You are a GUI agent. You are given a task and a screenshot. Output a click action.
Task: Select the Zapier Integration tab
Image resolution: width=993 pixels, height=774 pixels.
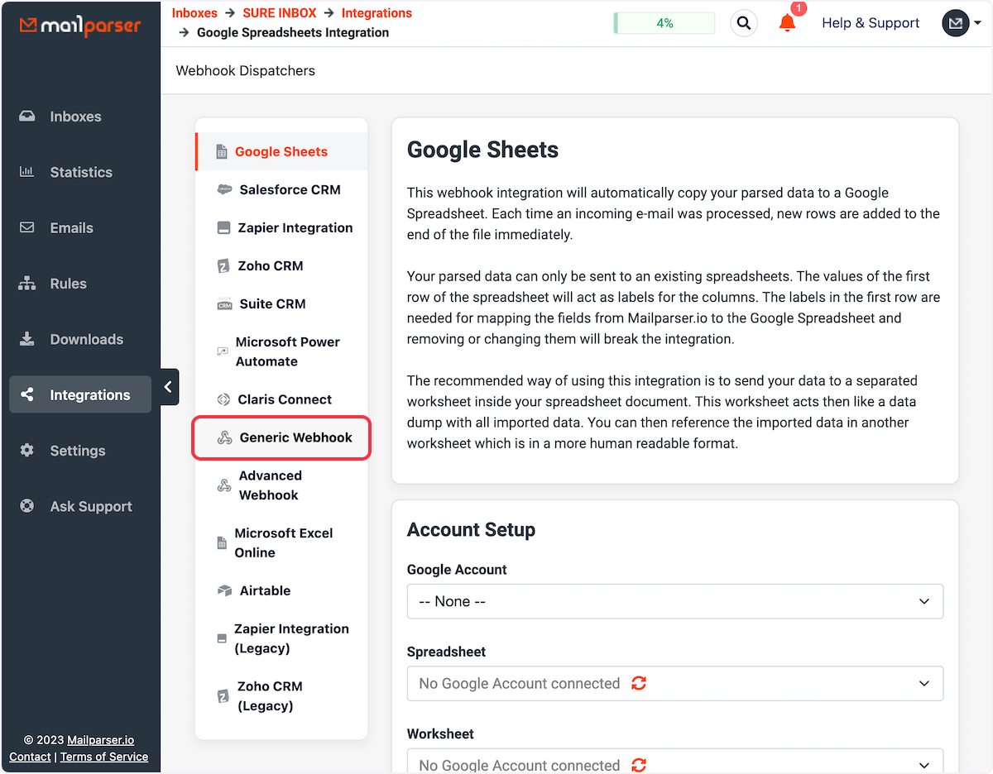(281, 227)
